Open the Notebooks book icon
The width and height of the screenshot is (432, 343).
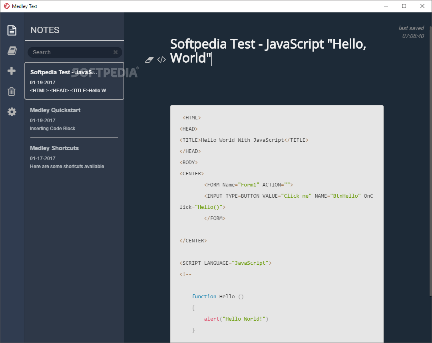12,51
